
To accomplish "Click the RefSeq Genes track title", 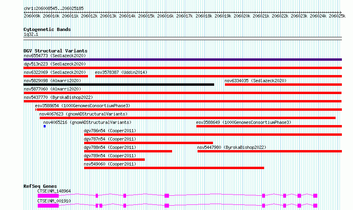I will 40,186.
